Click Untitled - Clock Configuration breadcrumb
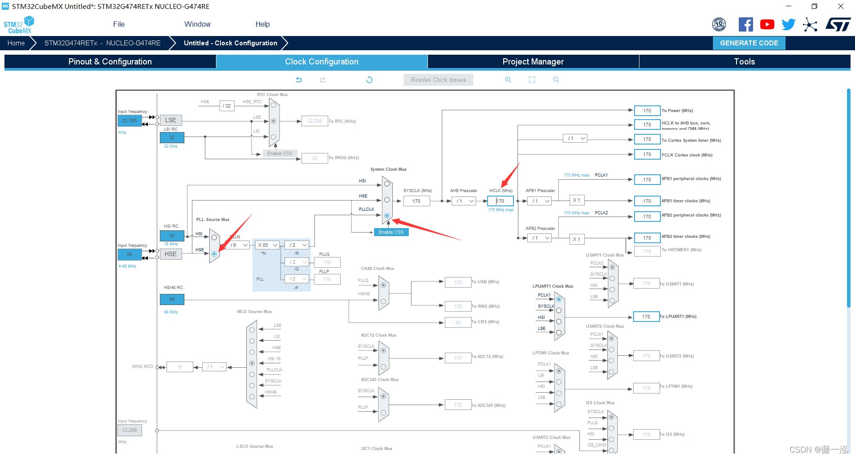 click(x=231, y=43)
